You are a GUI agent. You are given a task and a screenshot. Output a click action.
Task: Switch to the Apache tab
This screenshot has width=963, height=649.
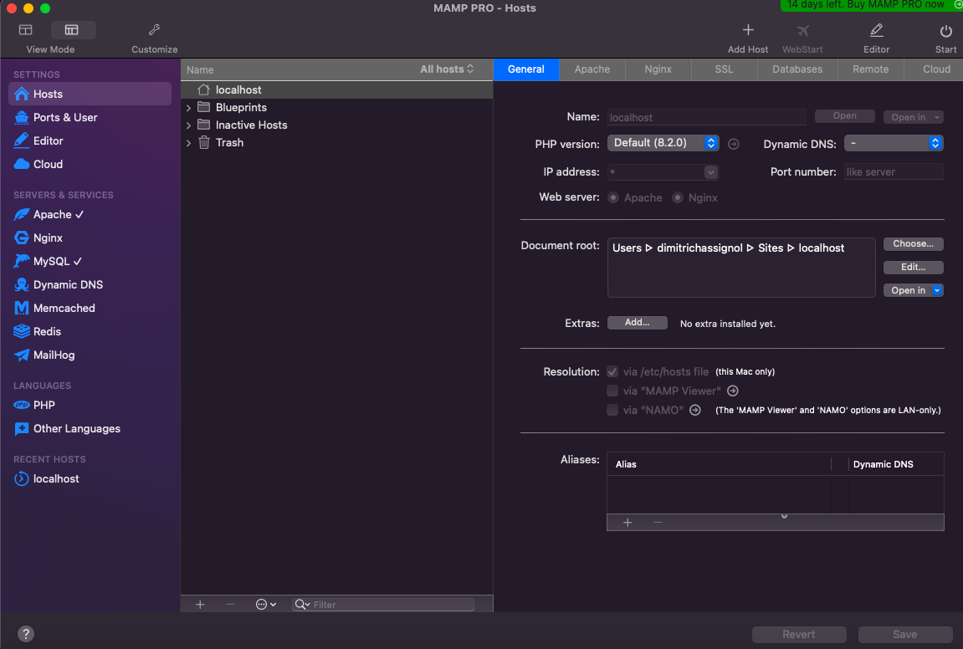click(x=592, y=69)
